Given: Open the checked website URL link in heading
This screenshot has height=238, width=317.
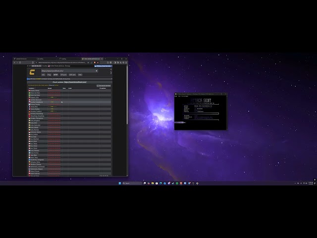Looking at the screenshot, I should pyautogui.click(x=75, y=82).
